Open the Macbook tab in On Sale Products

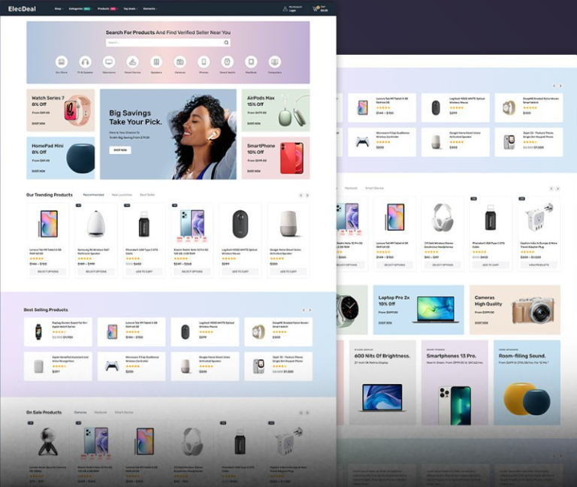pyautogui.click(x=101, y=413)
